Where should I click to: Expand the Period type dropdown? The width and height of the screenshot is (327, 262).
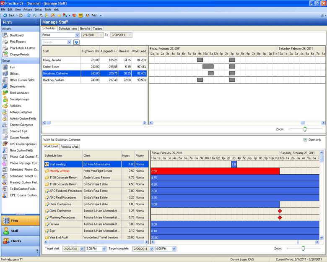point(77,35)
